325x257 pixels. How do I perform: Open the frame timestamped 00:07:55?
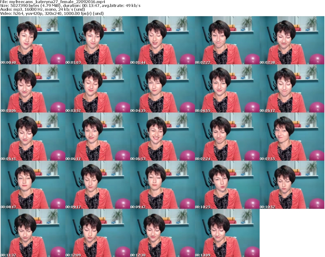tap(292, 137)
